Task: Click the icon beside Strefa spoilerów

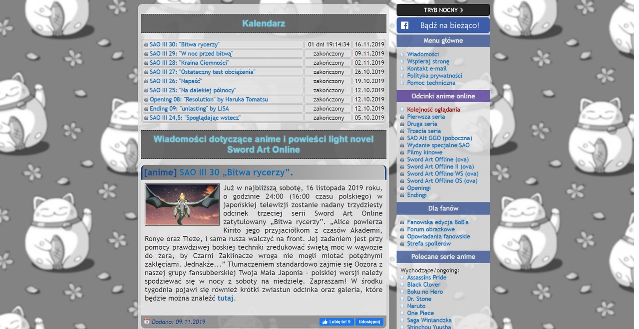Action: (402, 244)
